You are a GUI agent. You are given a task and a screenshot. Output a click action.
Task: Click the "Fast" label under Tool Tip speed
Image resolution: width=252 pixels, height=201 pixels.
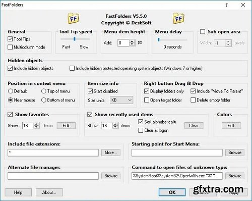[x=66, y=47]
